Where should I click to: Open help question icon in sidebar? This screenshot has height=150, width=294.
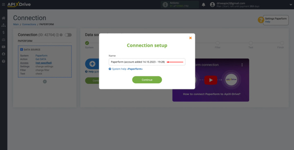click(x=4, y=61)
